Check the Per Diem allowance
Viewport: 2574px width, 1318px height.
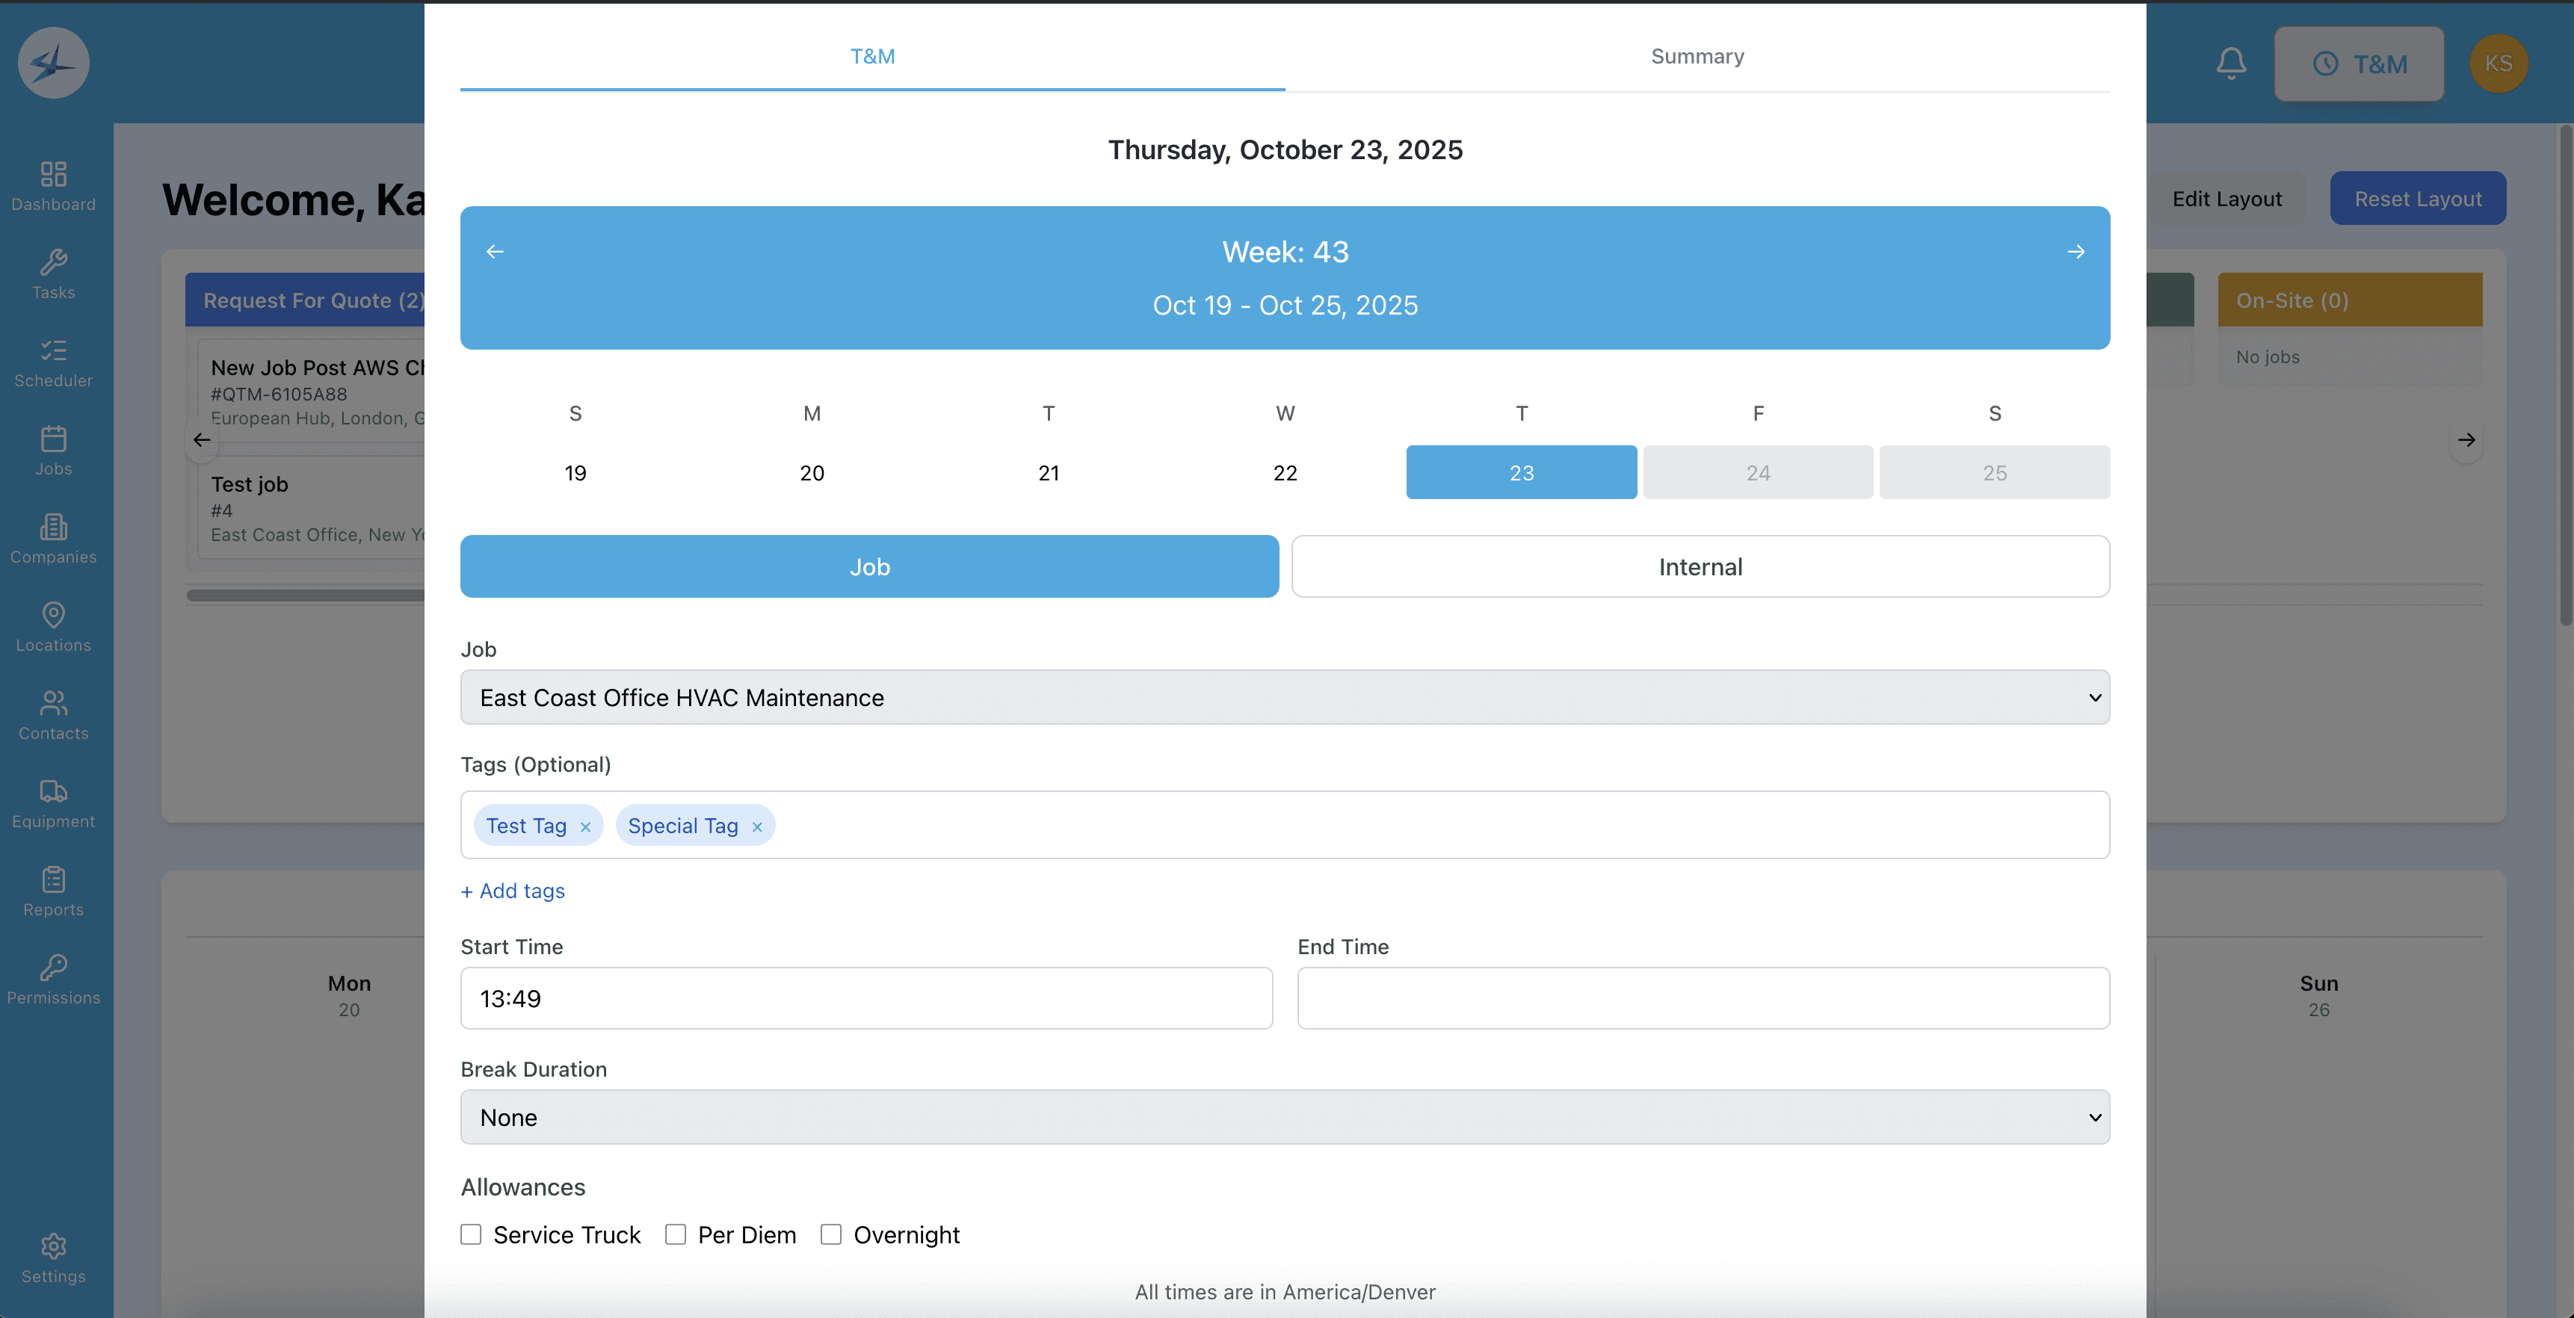(676, 1234)
